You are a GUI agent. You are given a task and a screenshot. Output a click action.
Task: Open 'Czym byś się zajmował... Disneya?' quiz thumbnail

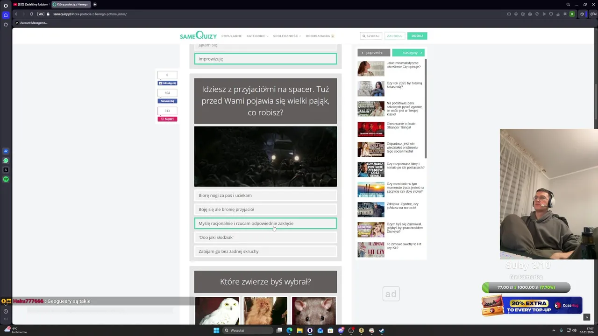click(371, 230)
